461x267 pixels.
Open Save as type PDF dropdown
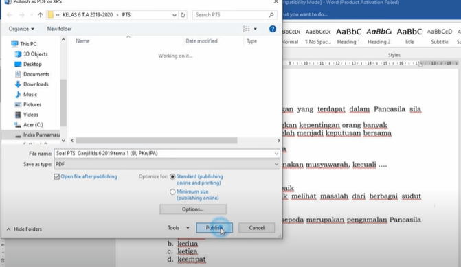coord(167,164)
